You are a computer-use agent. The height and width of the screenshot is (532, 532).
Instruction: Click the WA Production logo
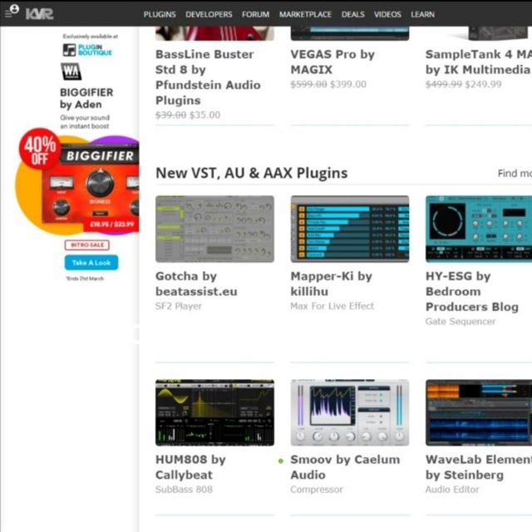coord(71,72)
